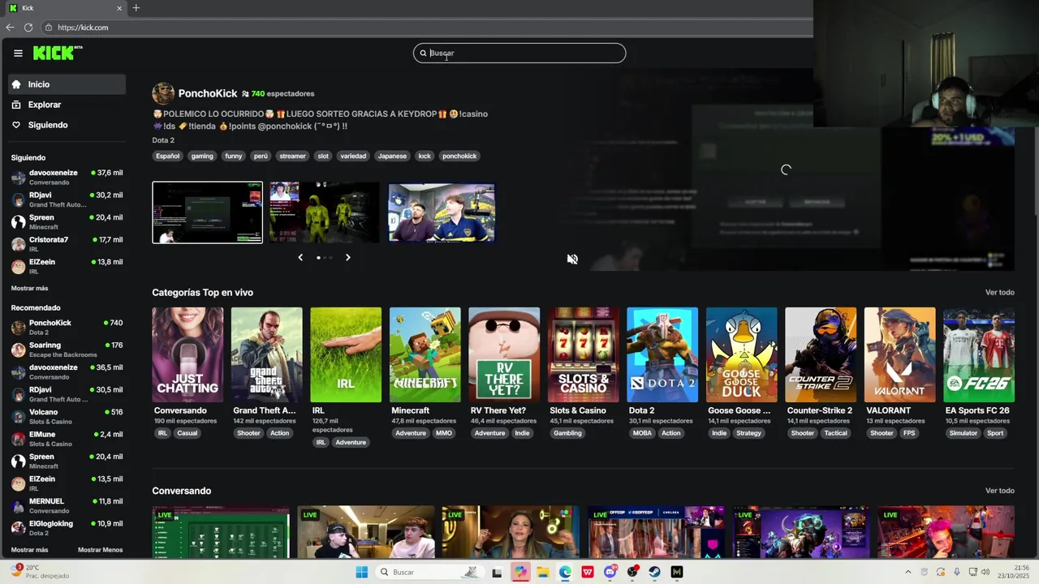1039x584 pixels.
Task: Click the MMO tag under Minecraft
Action: point(444,433)
